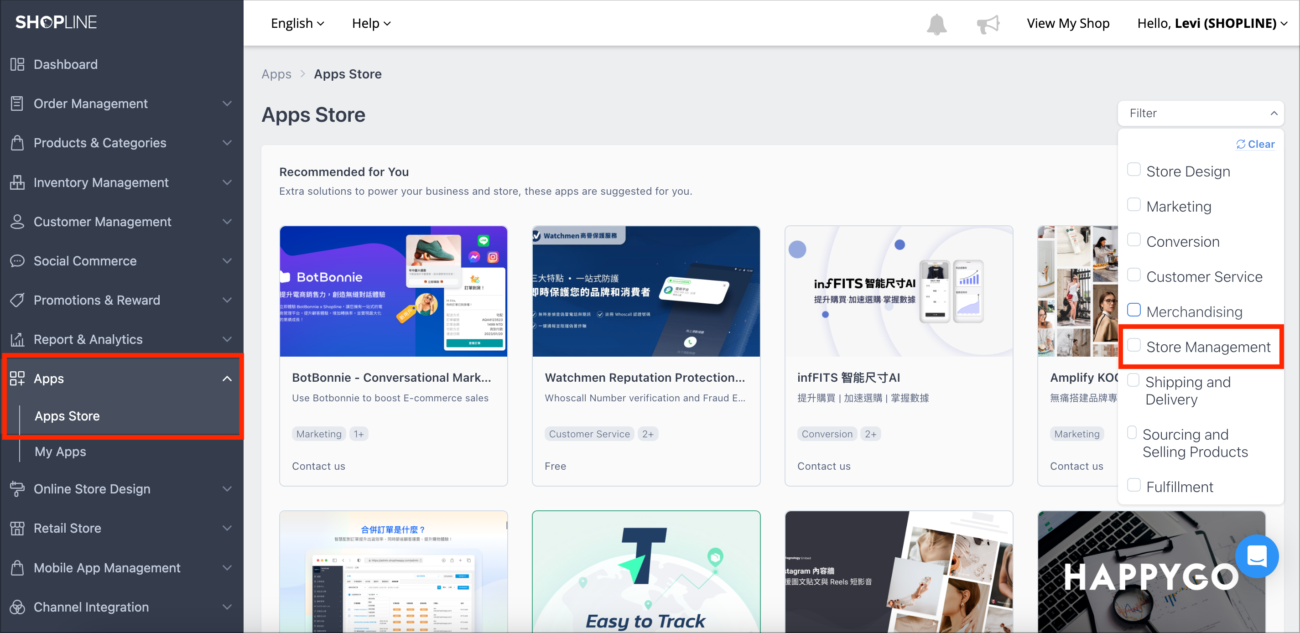This screenshot has width=1300, height=633.
Task: Click Free price on Watchmen card
Action: (x=555, y=466)
